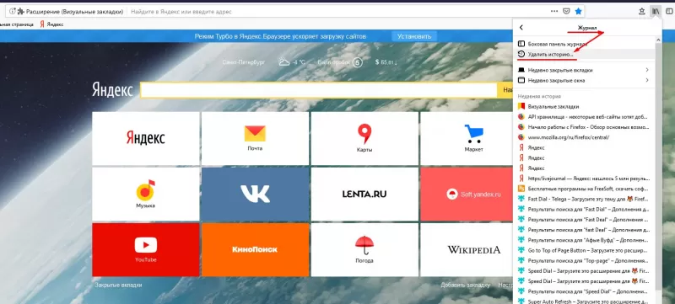
Task: Open the Wikipedia tile
Action: (467, 249)
